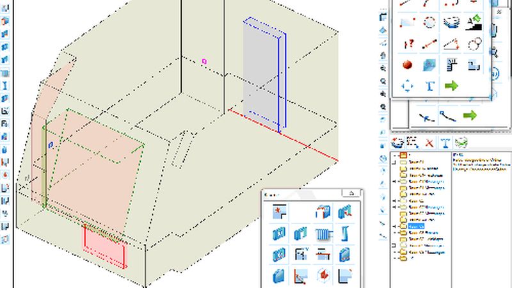Image resolution: width=512 pixels, height=288 pixels.
Task: Click the open blue box room icon
Action: (x=323, y=212)
